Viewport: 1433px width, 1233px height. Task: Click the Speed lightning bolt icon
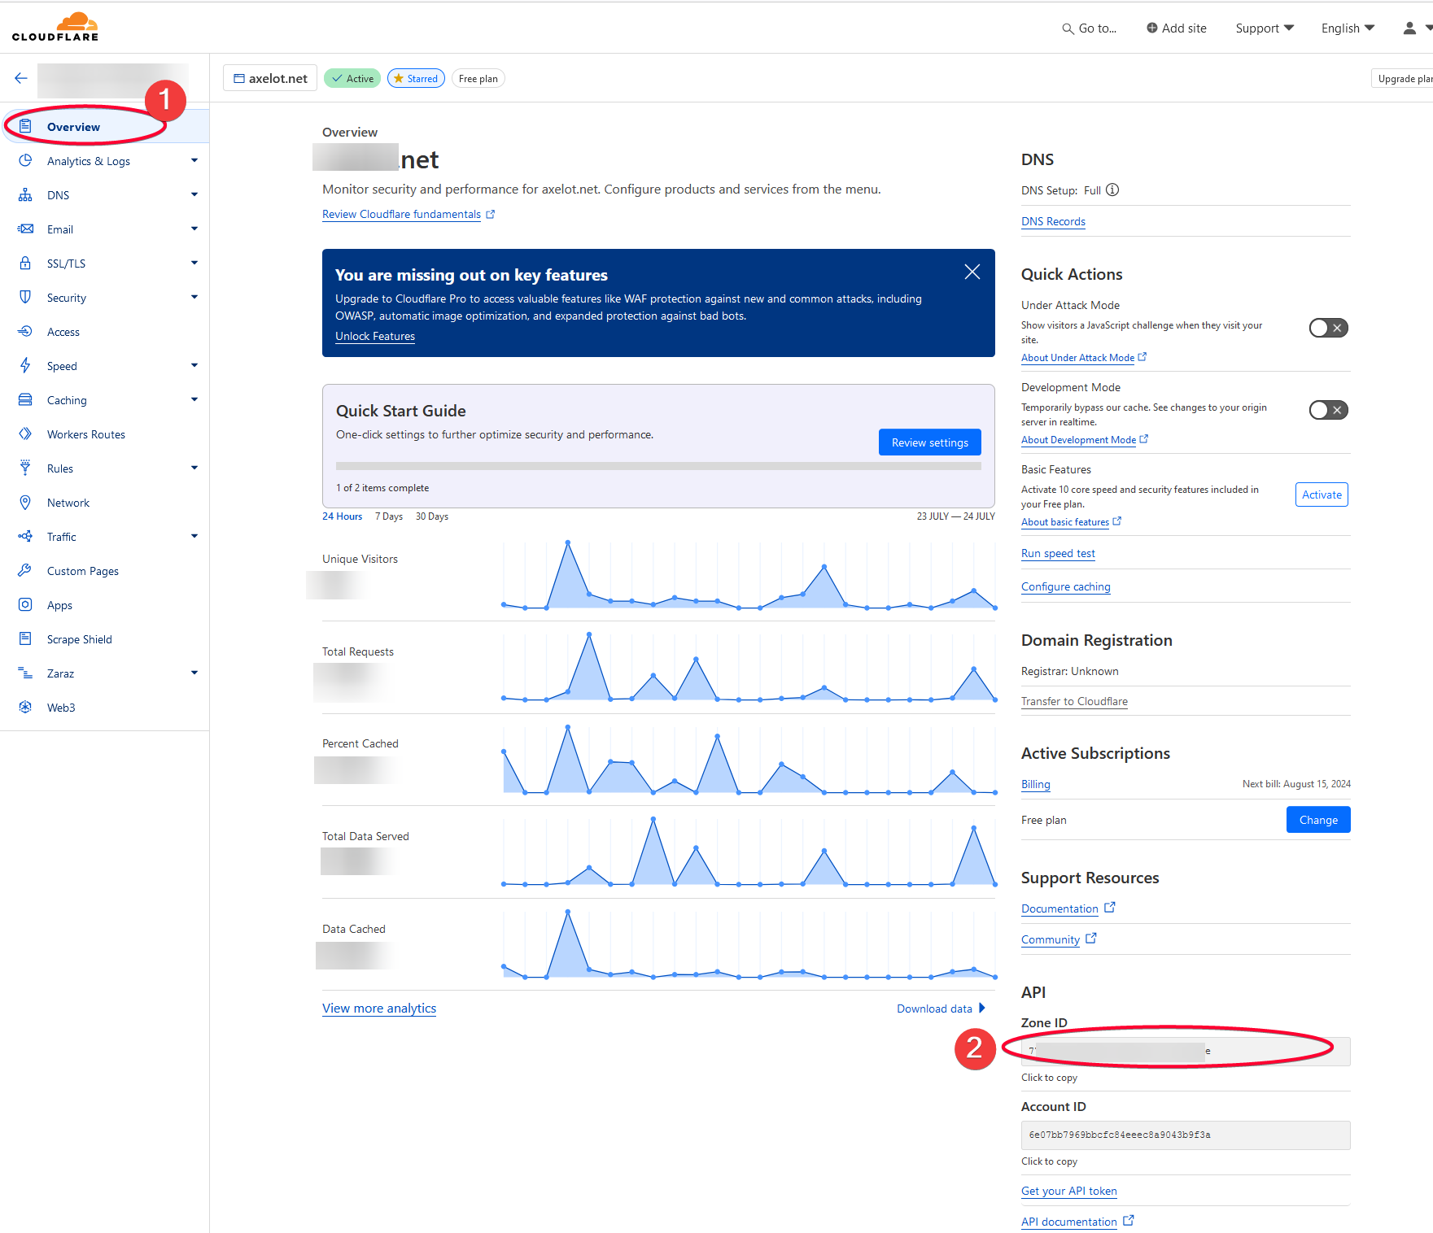[x=25, y=365]
